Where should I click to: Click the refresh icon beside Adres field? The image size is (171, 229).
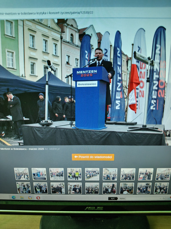pyautogui.click(x=164, y=198)
